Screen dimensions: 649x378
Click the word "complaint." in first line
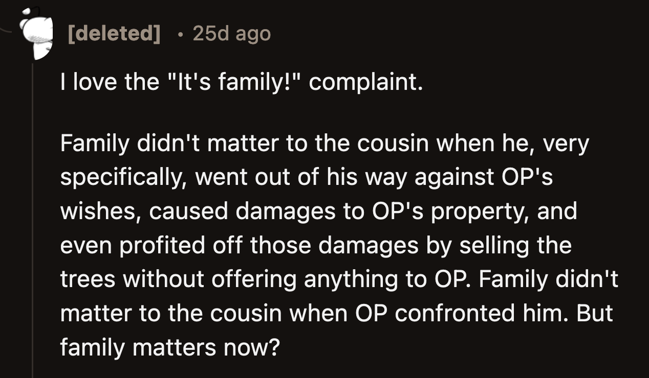365,82
